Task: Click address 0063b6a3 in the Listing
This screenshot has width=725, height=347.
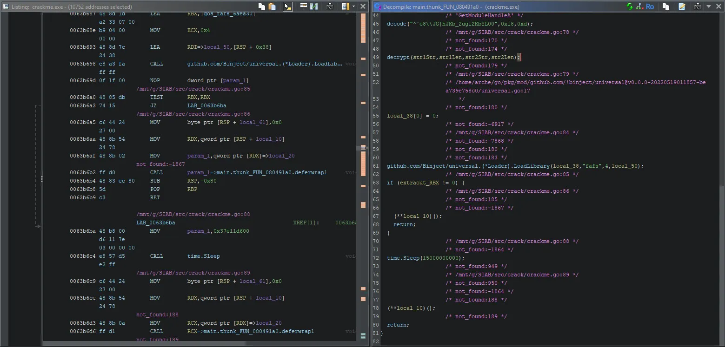Action: pos(83,105)
